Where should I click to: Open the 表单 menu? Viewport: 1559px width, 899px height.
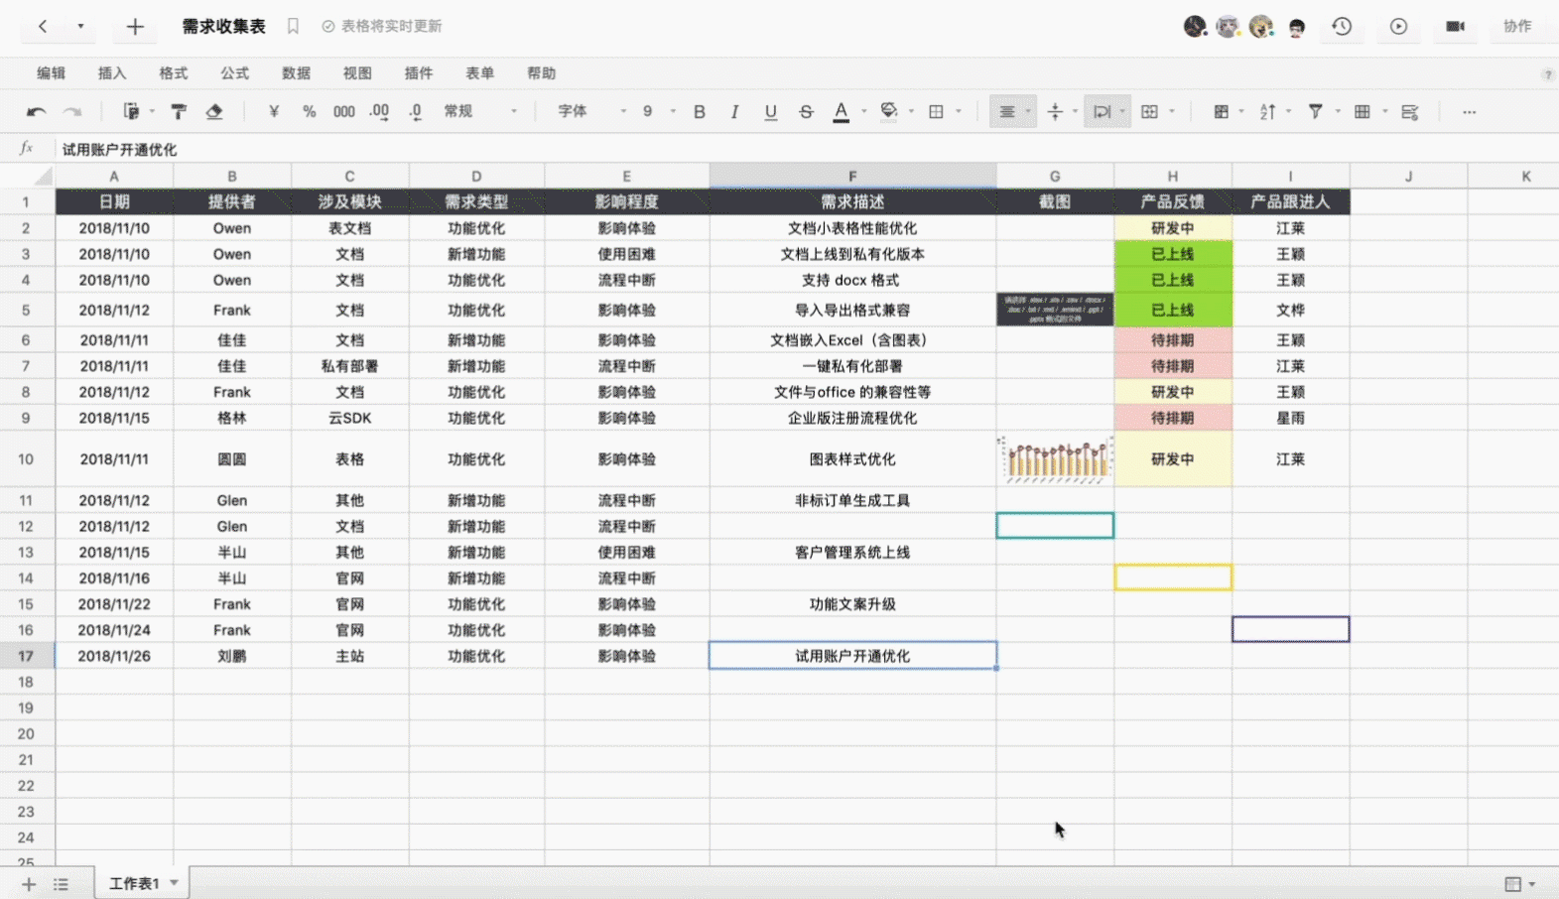(x=480, y=73)
